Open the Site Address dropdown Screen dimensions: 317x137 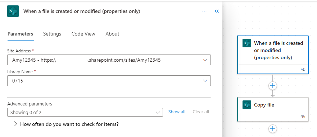click(109, 60)
